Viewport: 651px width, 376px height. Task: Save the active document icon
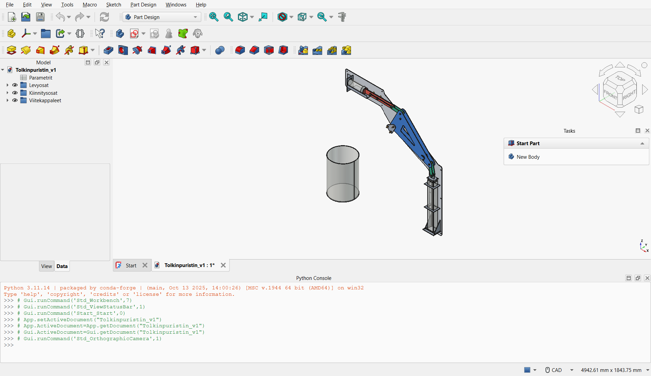(x=40, y=17)
